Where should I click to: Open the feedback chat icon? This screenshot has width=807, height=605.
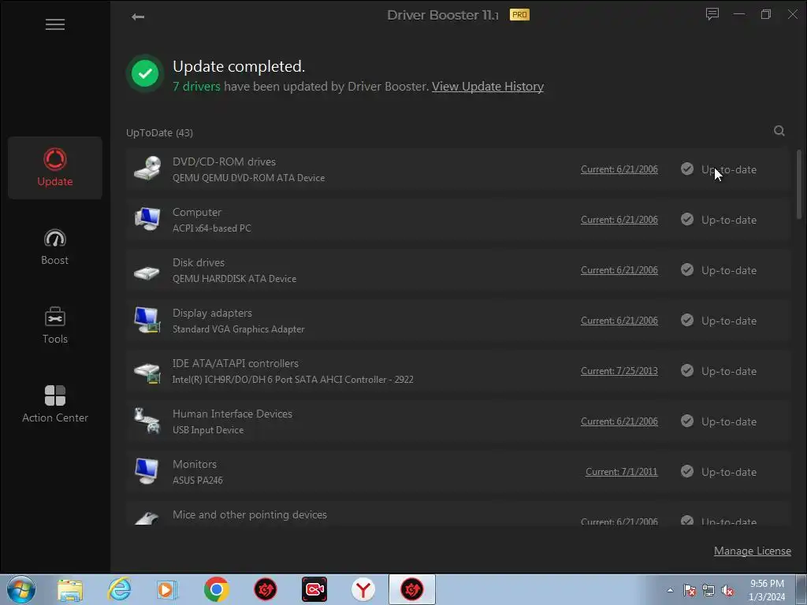pos(712,14)
